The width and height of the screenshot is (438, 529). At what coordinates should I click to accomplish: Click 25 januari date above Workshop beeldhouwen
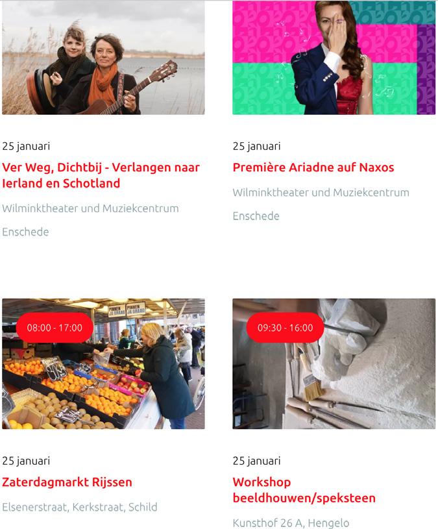pyautogui.click(x=256, y=461)
